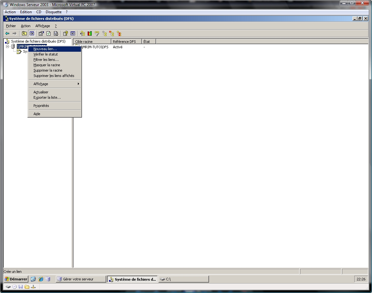Image resolution: width=372 pixels, height=293 pixels.
Task: Click the Virtual PC hard disk status icon
Action: click(8, 287)
